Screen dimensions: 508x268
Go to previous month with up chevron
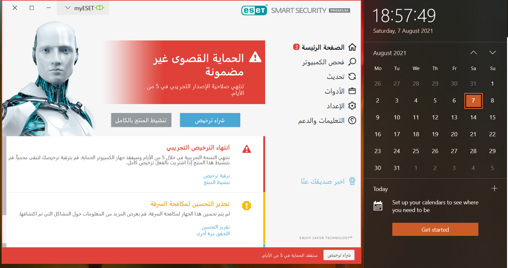point(474,53)
